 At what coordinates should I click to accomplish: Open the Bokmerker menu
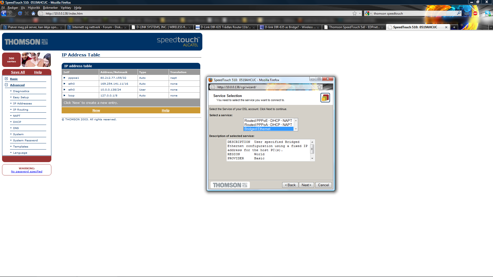coord(50,8)
